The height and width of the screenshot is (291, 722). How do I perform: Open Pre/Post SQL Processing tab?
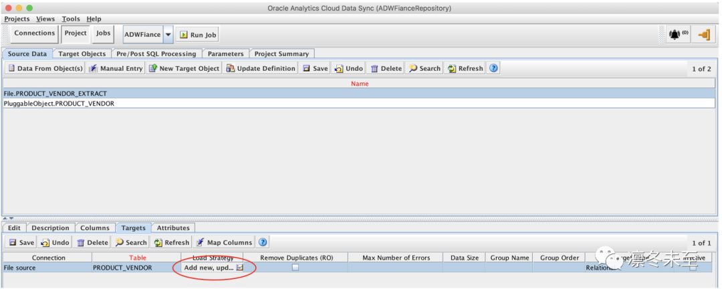click(156, 54)
